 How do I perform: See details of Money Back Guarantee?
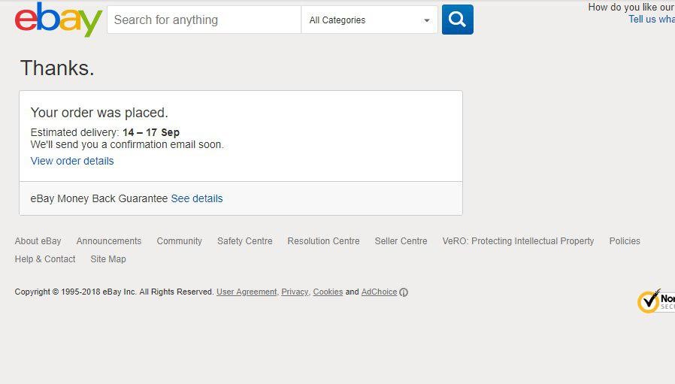[197, 198]
